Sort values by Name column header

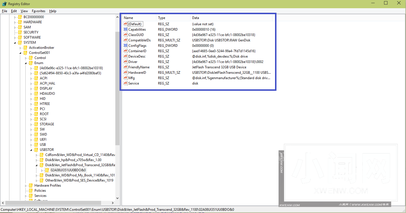click(140, 18)
